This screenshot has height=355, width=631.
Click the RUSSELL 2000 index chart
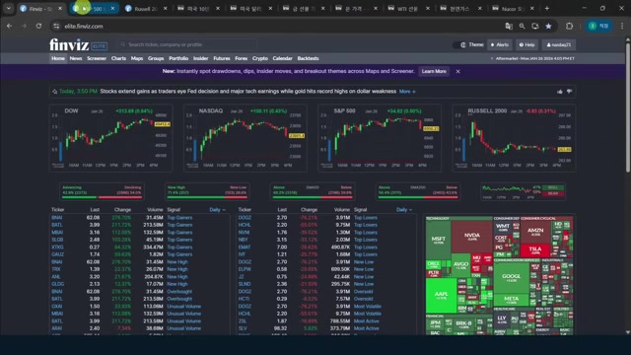(x=514, y=138)
